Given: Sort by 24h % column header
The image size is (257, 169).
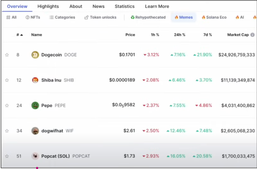Looking at the screenshot, I should pos(179,35).
